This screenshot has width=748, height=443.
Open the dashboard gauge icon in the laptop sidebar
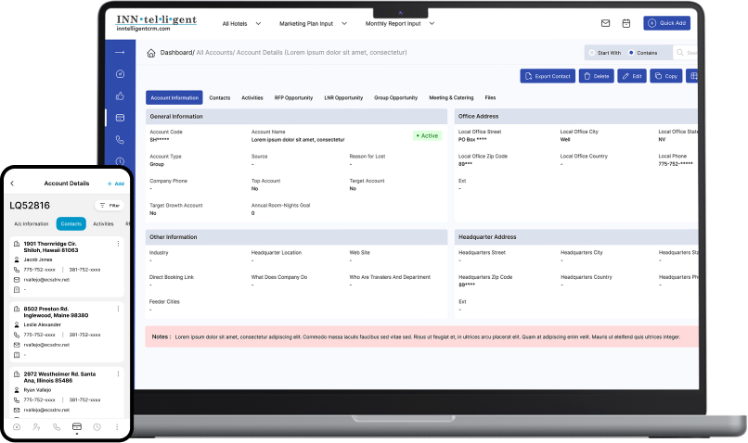[x=120, y=74]
